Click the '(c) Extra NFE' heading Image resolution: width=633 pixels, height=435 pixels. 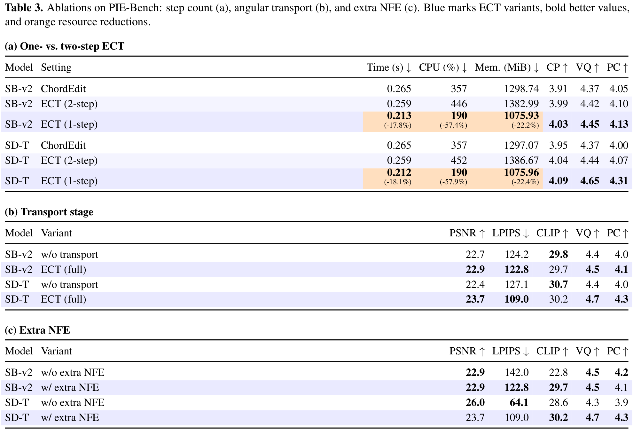(38, 330)
